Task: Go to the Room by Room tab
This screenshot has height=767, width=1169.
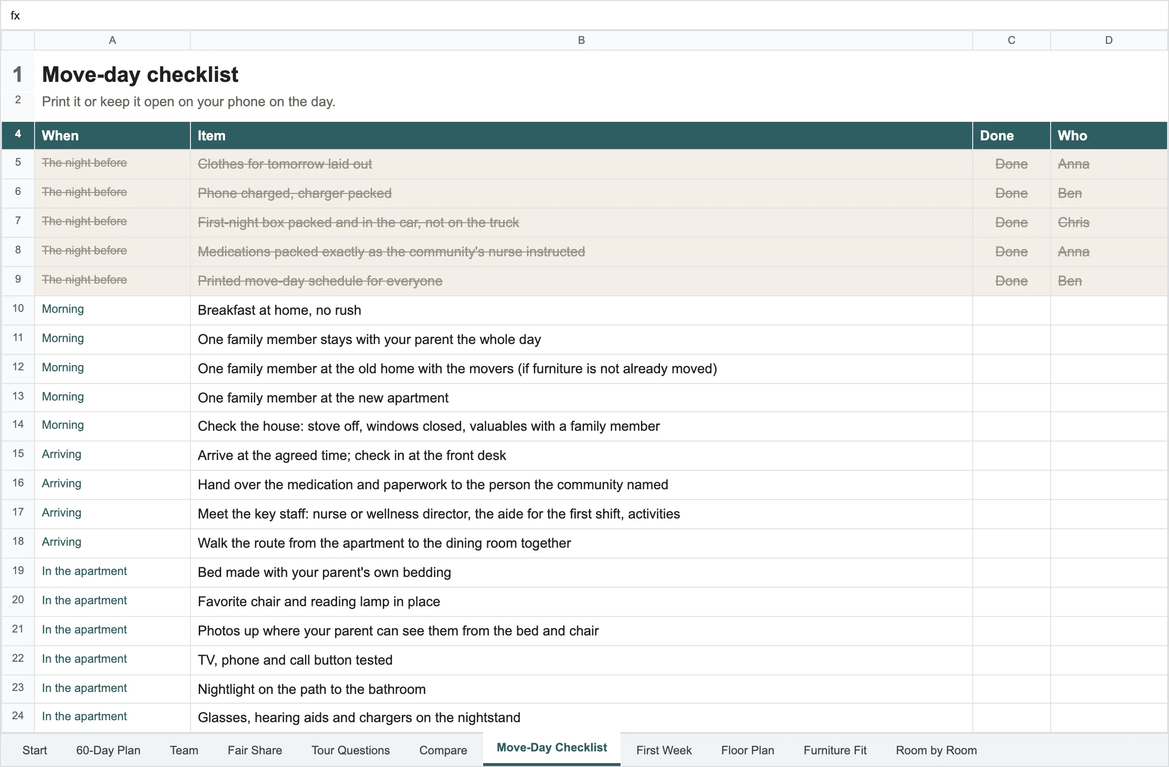Action: (936, 750)
